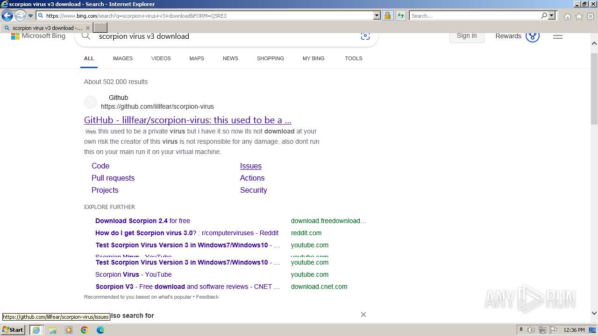Open IE Tools gear icon

pyautogui.click(x=591, y=16)
